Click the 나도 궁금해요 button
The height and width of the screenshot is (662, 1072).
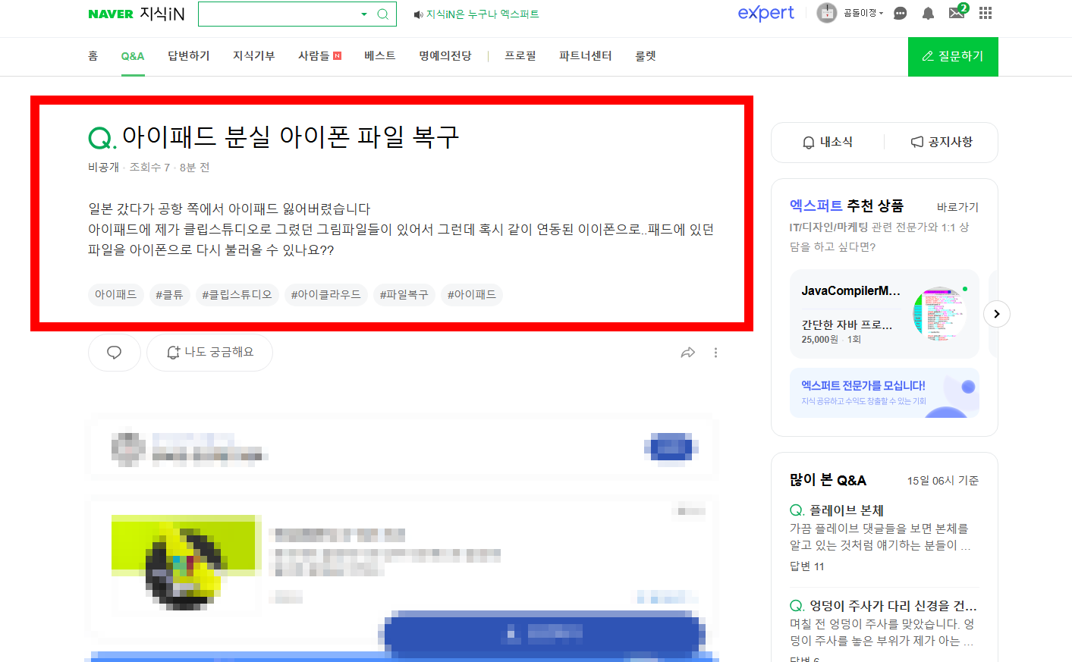209,353
